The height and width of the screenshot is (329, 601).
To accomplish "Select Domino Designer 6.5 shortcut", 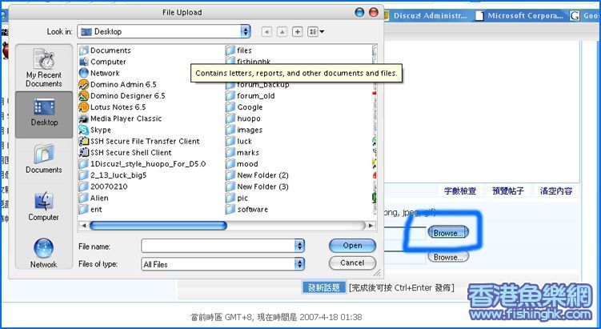I will [122, 96].
